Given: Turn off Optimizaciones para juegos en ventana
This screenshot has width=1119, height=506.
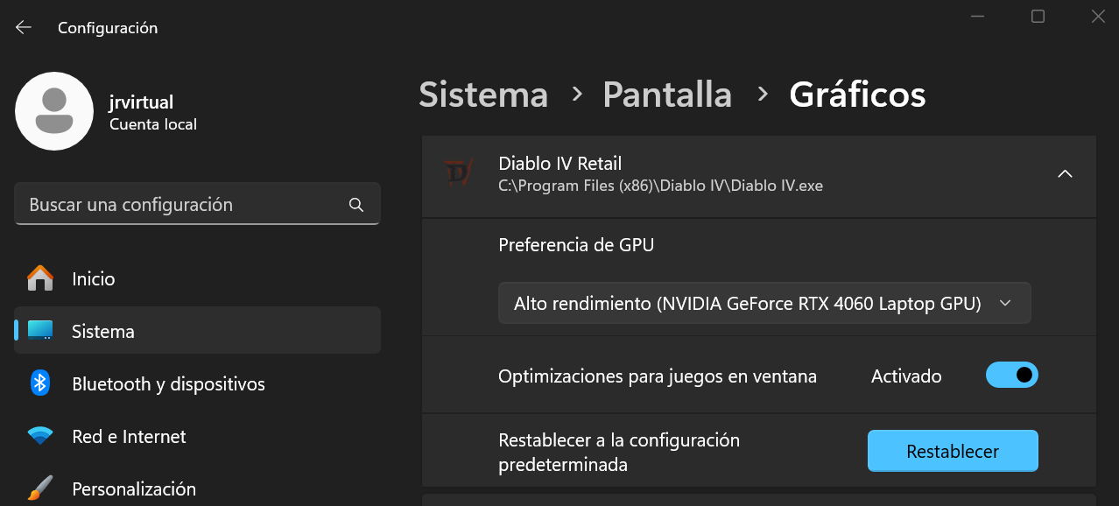Looking at the screenshot, I should (x=1011, y=376).
